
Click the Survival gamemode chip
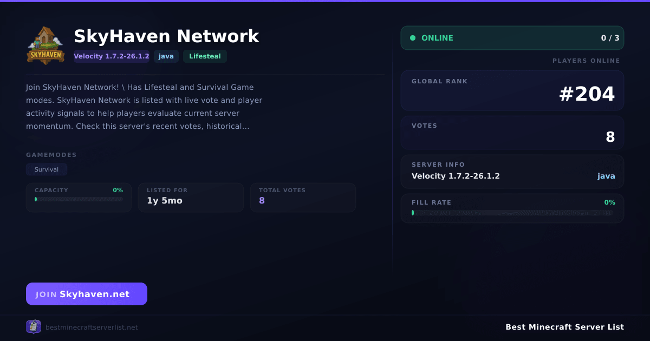pyautogui.click(x=47, y=169)
